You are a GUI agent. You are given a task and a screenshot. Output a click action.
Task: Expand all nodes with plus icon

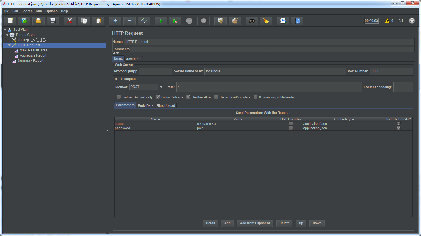pyautogui.click(x=115, y=21)
